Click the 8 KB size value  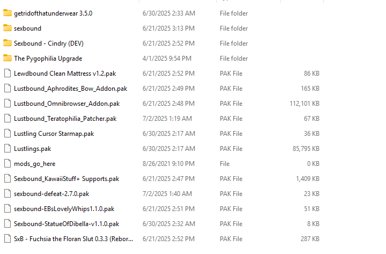click(313, 224)
